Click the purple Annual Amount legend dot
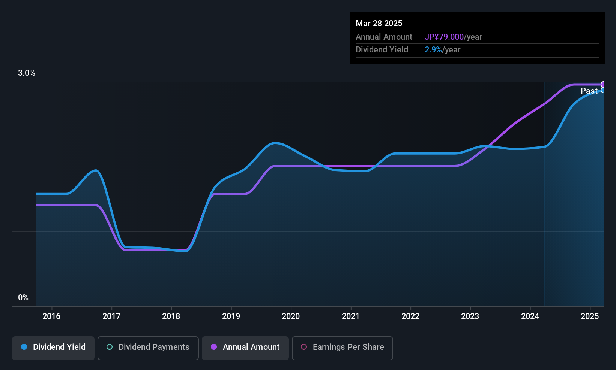This screenshot has width=616, height=370. coord(214,347)
